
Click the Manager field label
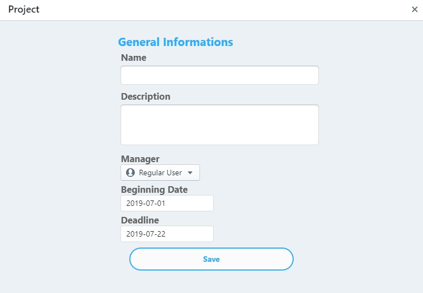point(140,159)
